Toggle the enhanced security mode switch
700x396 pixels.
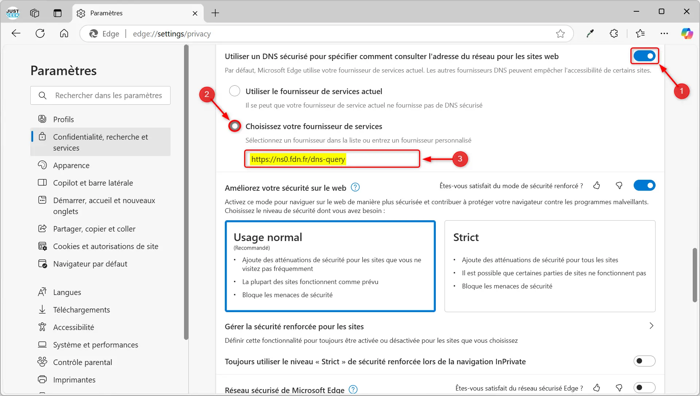click(x=644, y=185)
